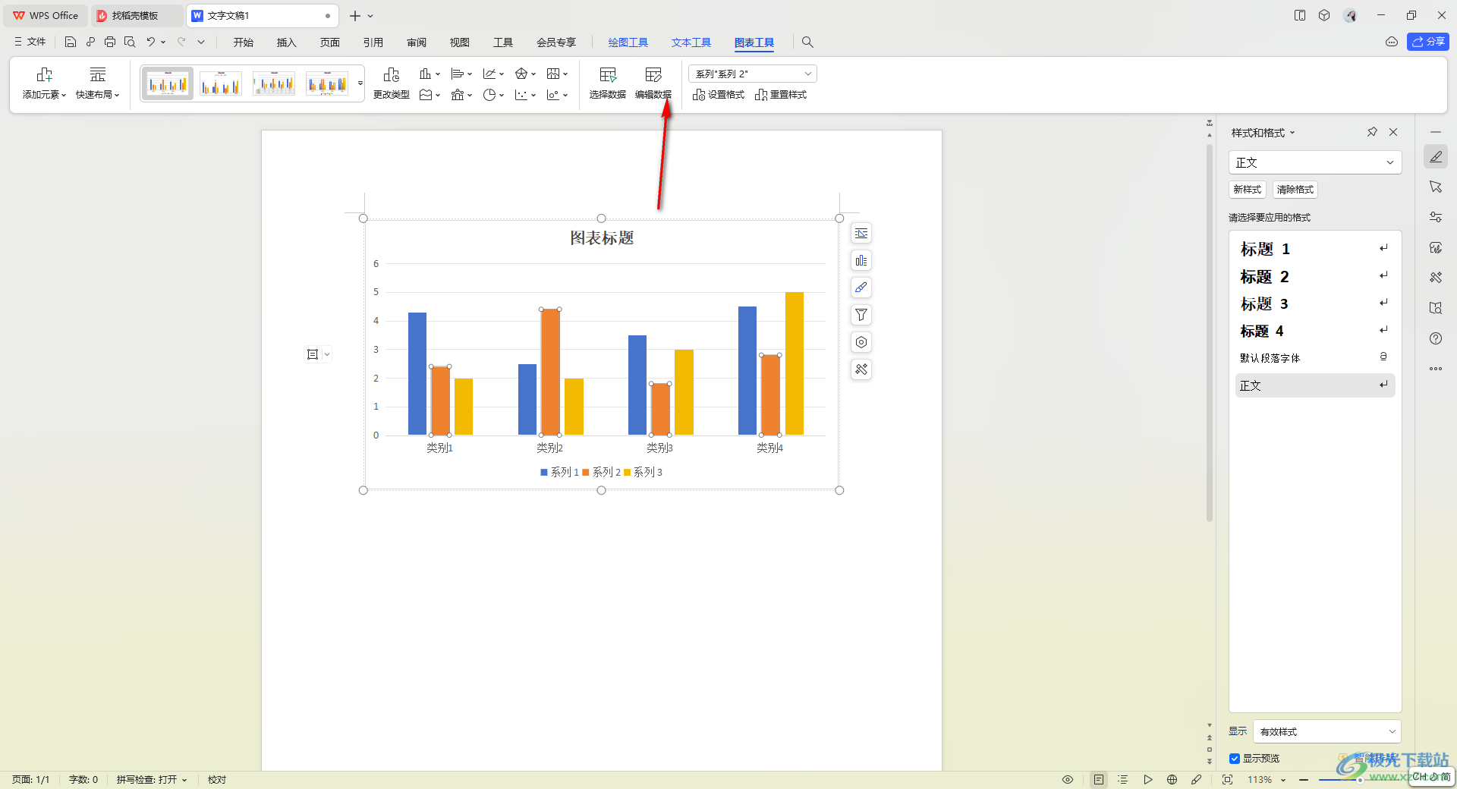Open Print Preview from quick access toolbar
The image size is (1457, 789).
click(x=130, y=42)
